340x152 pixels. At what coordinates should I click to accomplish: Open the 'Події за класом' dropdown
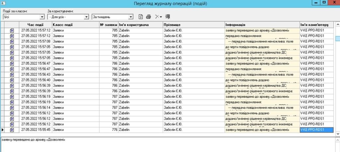click(x=42, y=17)
